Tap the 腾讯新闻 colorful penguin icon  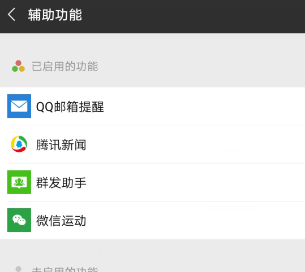coord(19,144)
